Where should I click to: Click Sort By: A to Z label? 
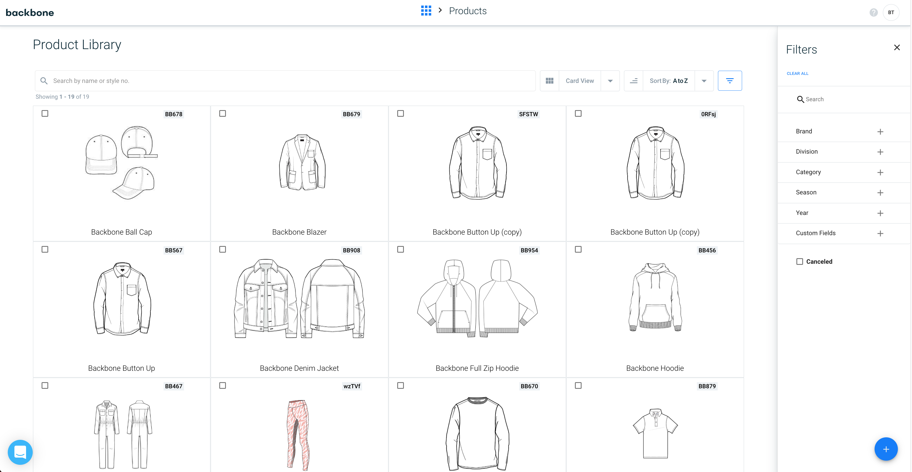tap(668, 81)
